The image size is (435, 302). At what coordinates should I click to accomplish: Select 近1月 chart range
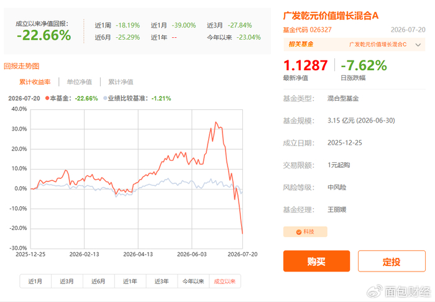(x=35, y=281)
